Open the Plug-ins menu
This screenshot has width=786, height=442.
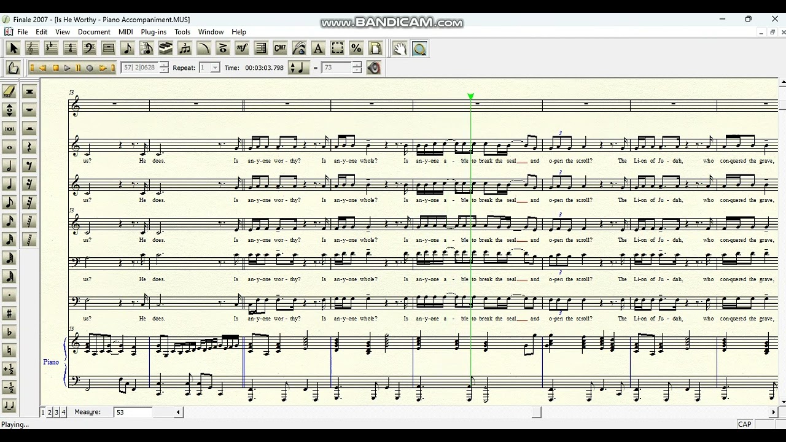[154, 32]
